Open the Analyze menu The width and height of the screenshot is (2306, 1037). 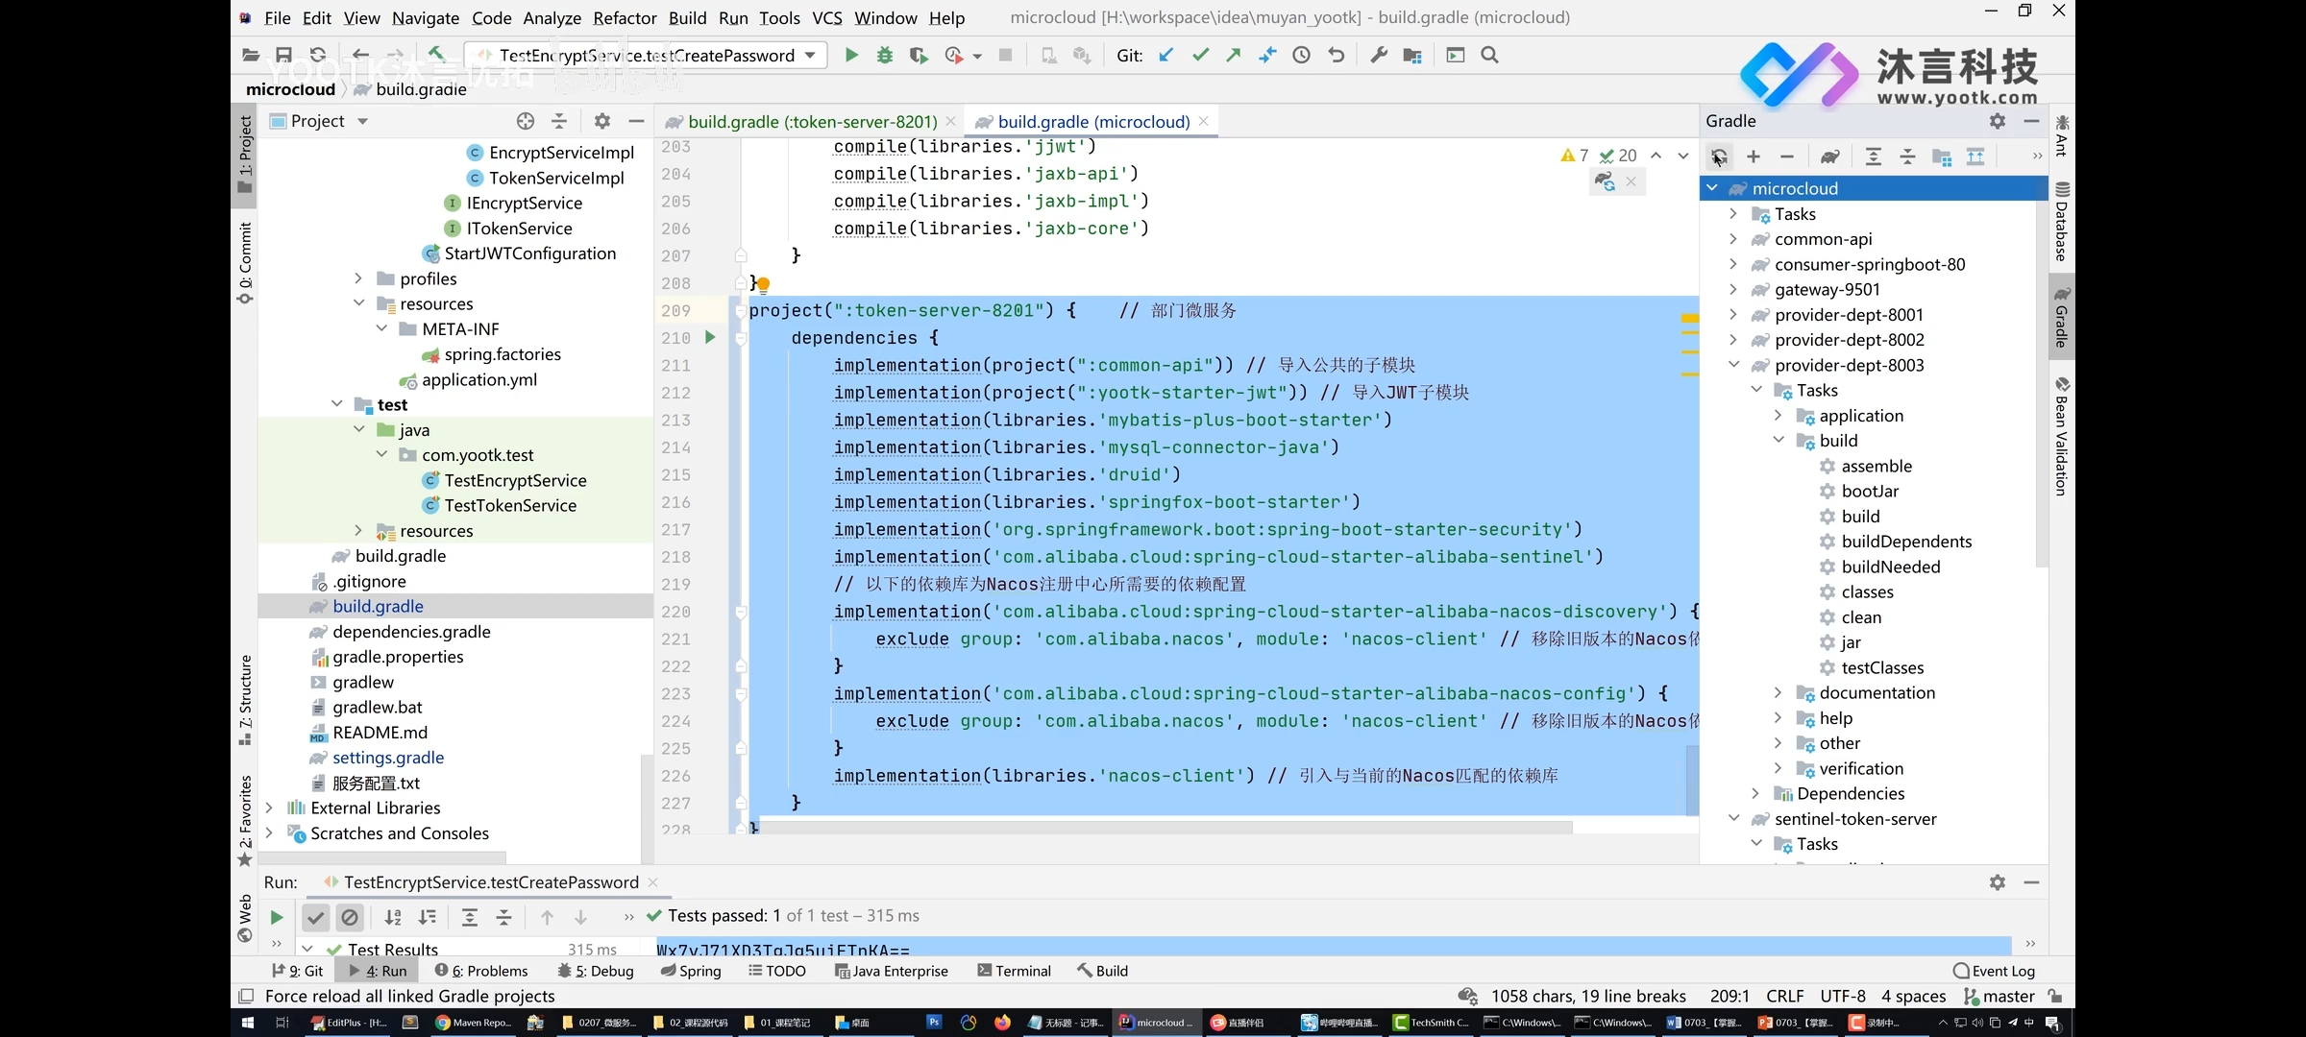pos(552,17)
